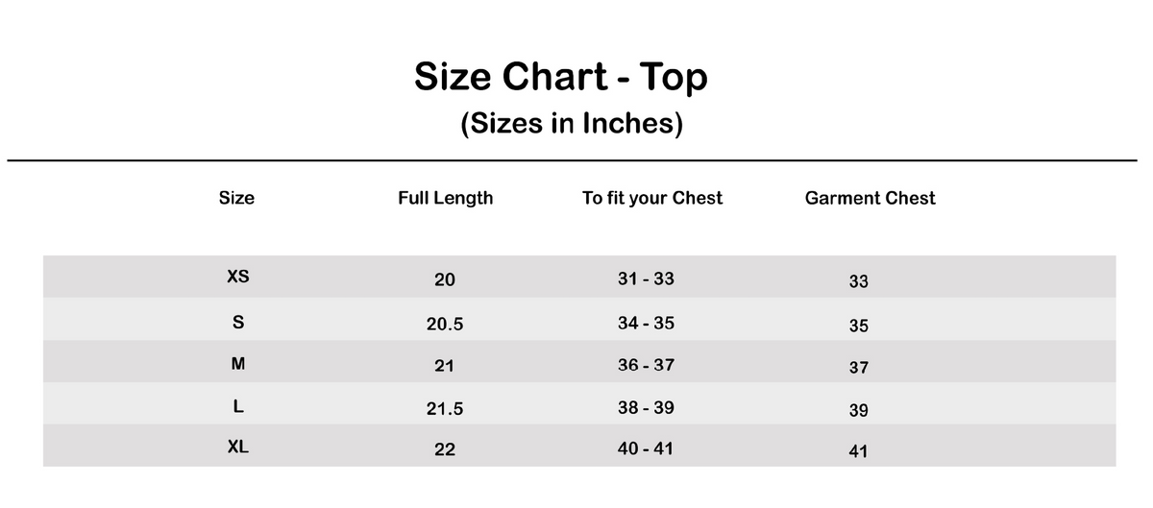
Task: Select the XS size row label
Action: [237, 277]
